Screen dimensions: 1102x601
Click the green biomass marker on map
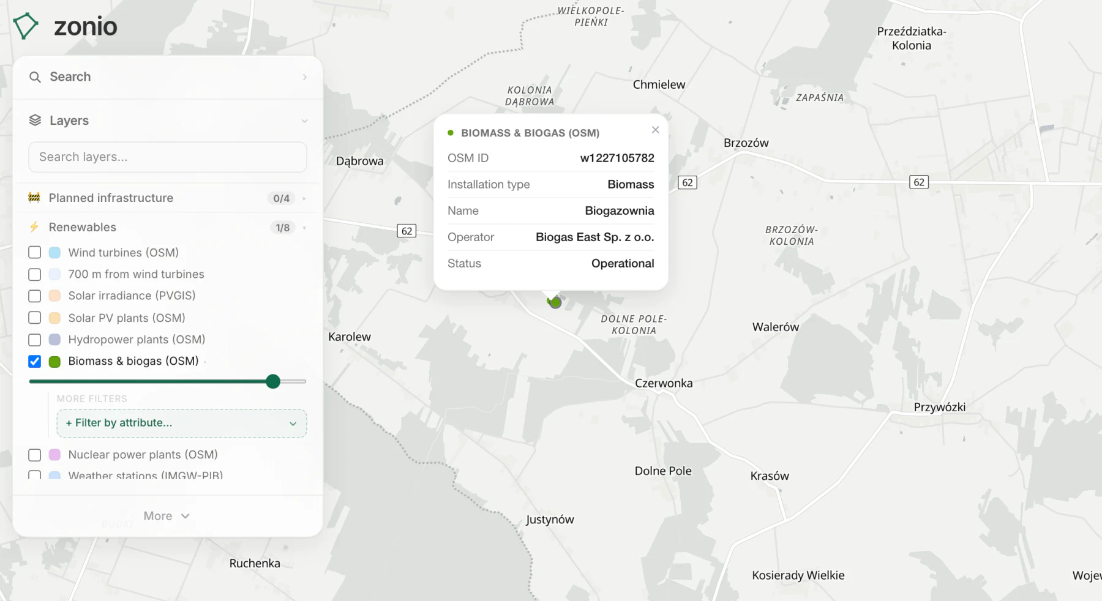(x=555, y=302)
